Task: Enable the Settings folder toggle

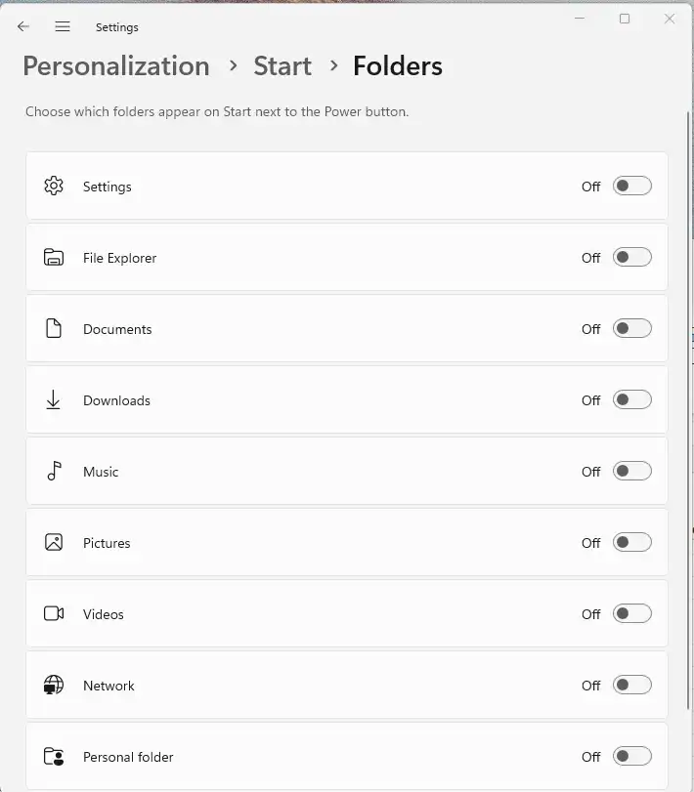Action: [x=631, y=186]
